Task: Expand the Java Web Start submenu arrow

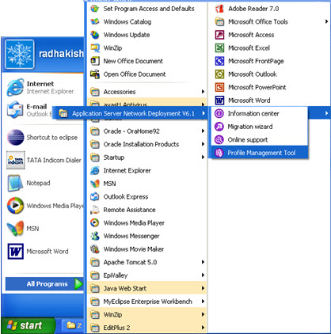Action: tap(203, 288)
